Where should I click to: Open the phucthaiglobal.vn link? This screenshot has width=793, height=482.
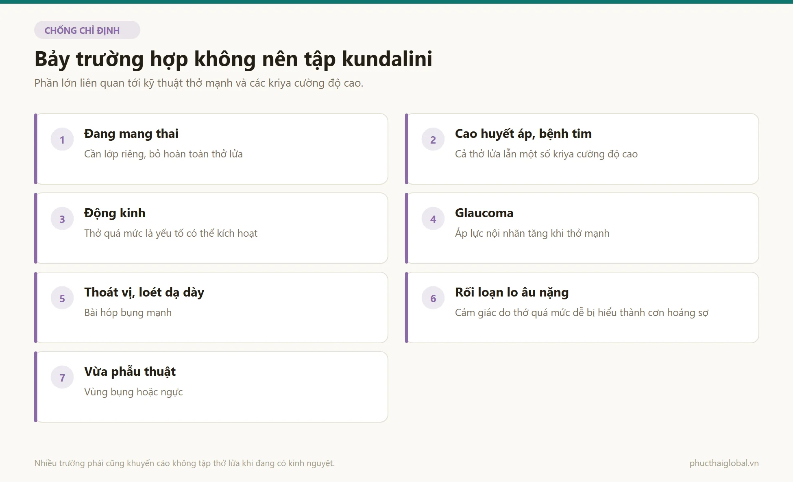click(724, 463)
